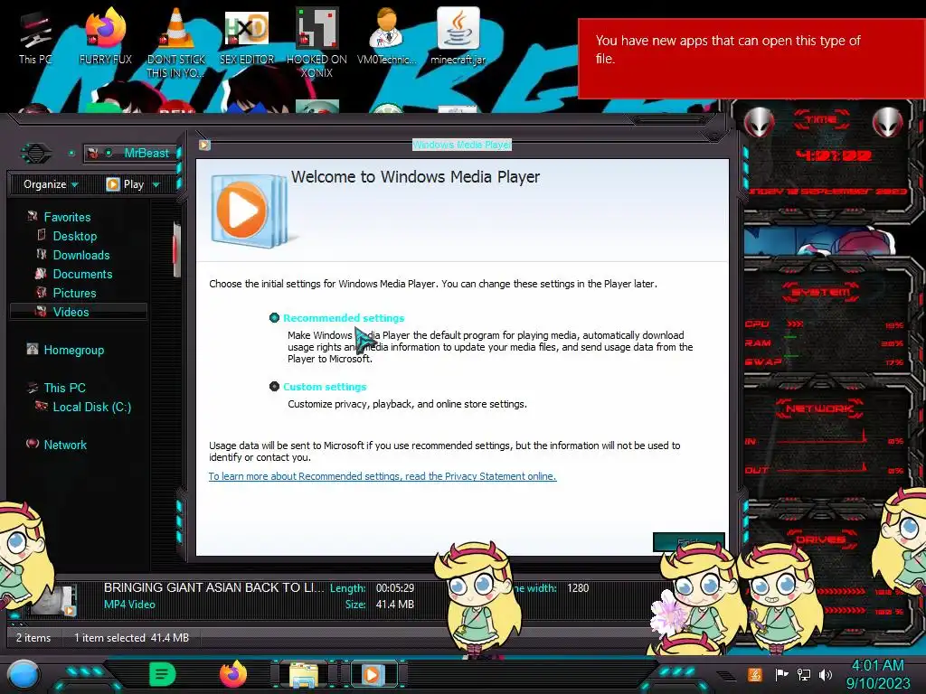Click the title bar Media Player icon
Viewport: 926px width, 694px height.
[x=204, y=145]
